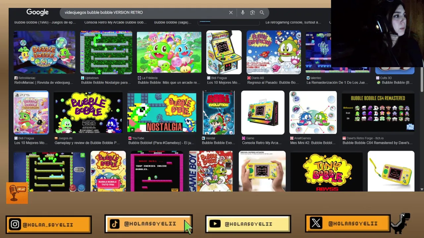Open search by image camera icon
This screenshot has height=238, width=424.
(252, 13)
